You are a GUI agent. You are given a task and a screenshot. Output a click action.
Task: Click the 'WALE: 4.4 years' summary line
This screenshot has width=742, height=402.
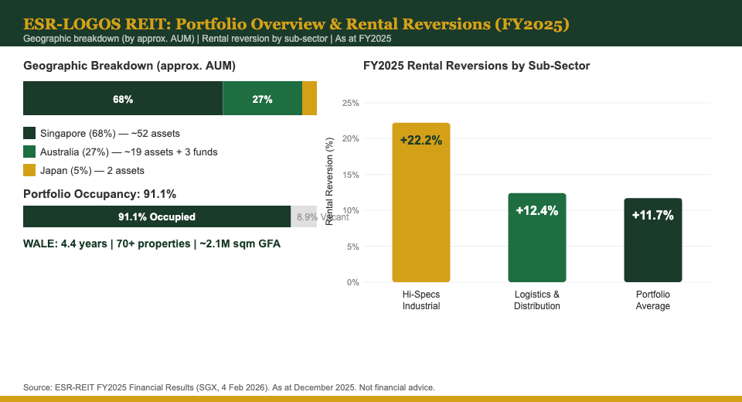[151, 244]
